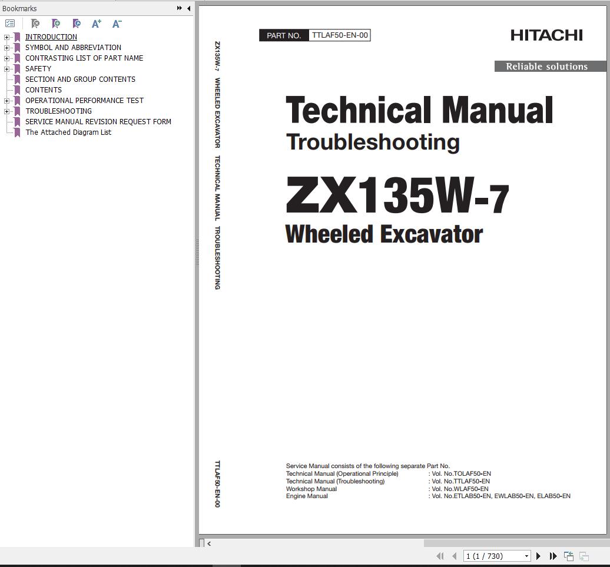Click the part number TTLAF50-EN-00
The width and height of the screenshot is (610, 567).
(340, 35)
